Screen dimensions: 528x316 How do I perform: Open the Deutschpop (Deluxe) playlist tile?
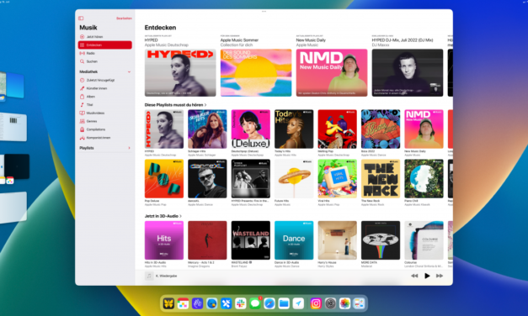click(251, 129)
